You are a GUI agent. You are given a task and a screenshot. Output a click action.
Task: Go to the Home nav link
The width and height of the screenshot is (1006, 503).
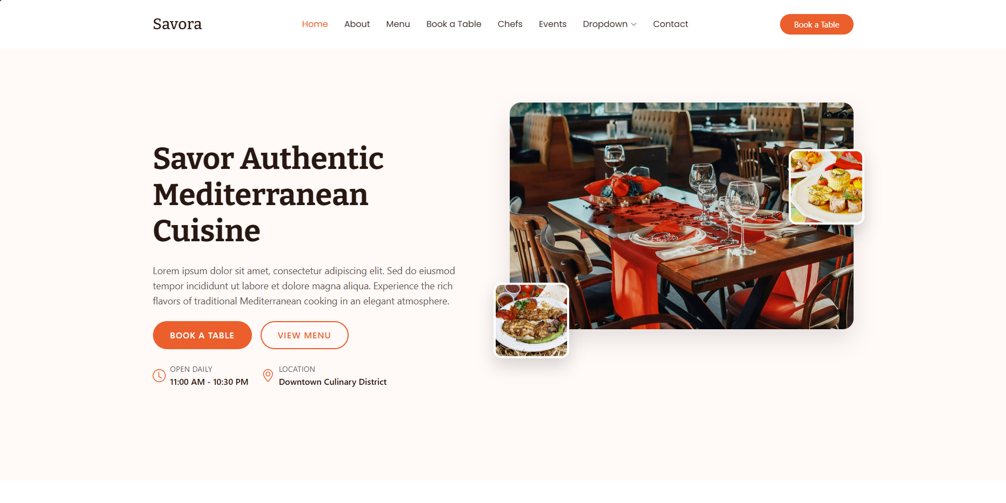point(315,24)
